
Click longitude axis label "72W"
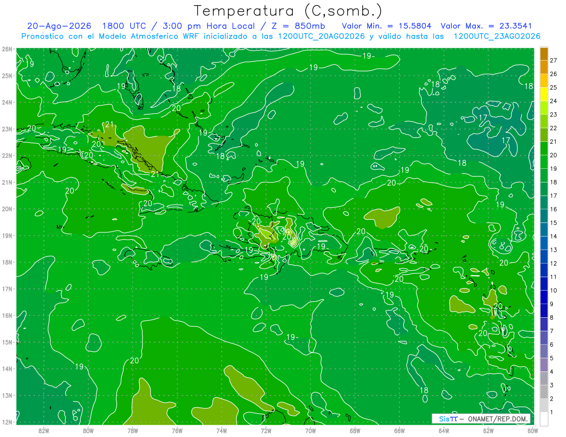click(x=266, y=431)
